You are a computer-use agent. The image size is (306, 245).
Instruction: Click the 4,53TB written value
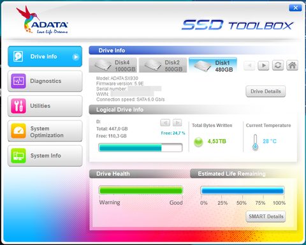pyautogui.click(x=217, y=142)
